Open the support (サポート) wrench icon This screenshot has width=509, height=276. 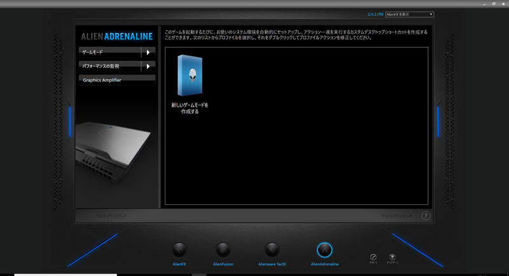[373, 257]
